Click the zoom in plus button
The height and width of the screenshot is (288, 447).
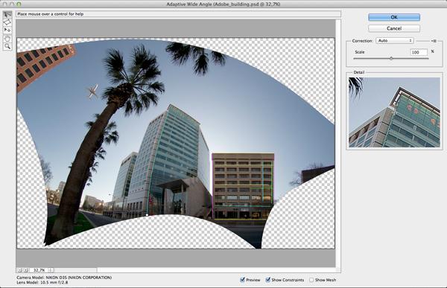(x=25, y=270)
